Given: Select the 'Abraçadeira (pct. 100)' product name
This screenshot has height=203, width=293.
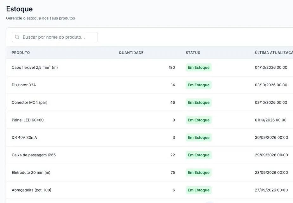Looking at the screenshot, I should tap(31, 190).
